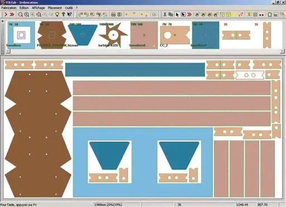This screenshot has width=286, height=207.
Task: Click the single red arrow toolbar icon
Action: tap(6, 15)
